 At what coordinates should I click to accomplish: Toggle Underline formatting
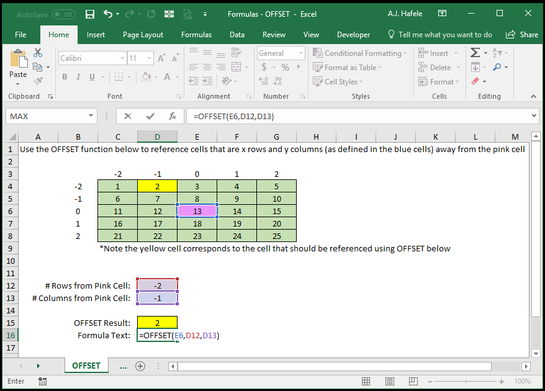pos(92,77)
